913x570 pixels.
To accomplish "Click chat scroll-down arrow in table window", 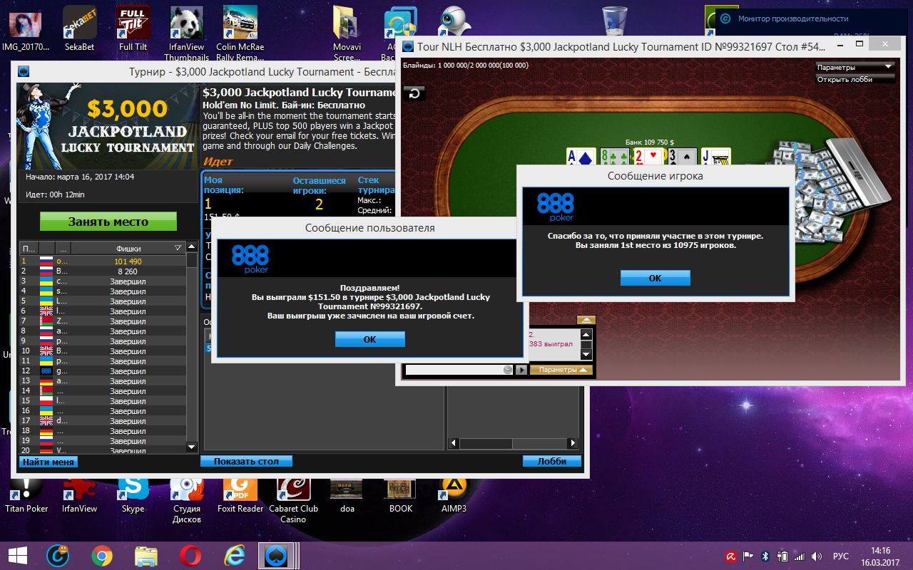I will pyautogui.click(x=586, y=354).
